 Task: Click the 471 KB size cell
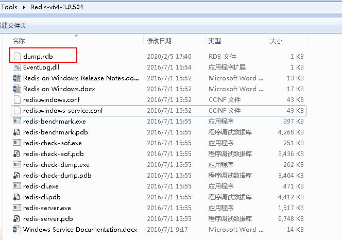pyautogui.click(x=294, y=186)
